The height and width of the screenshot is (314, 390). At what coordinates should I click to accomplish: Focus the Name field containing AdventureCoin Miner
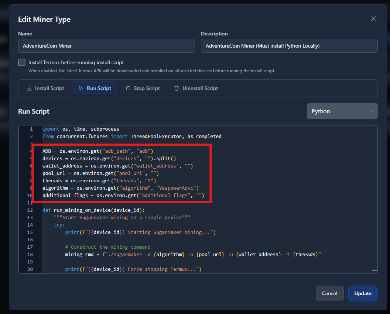(x=106, y=46)
